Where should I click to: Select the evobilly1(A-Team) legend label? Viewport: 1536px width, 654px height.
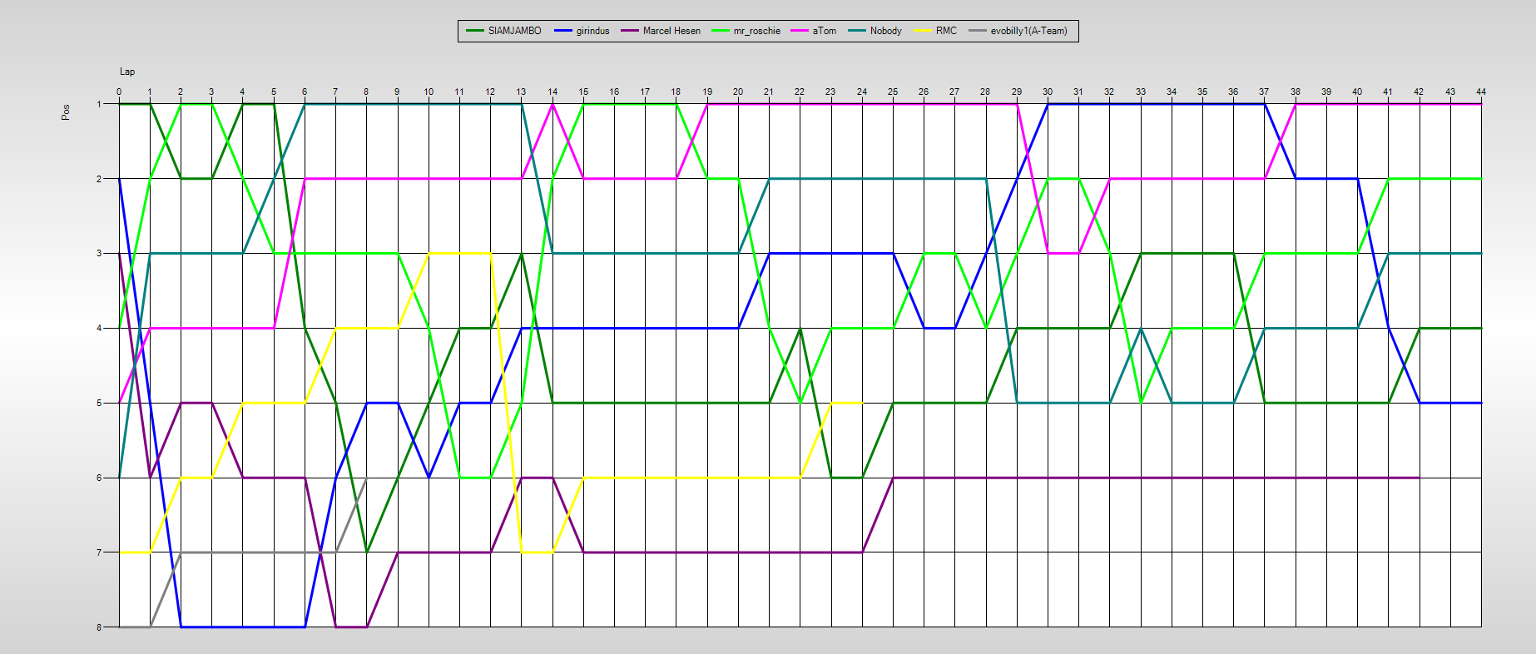1028,31
